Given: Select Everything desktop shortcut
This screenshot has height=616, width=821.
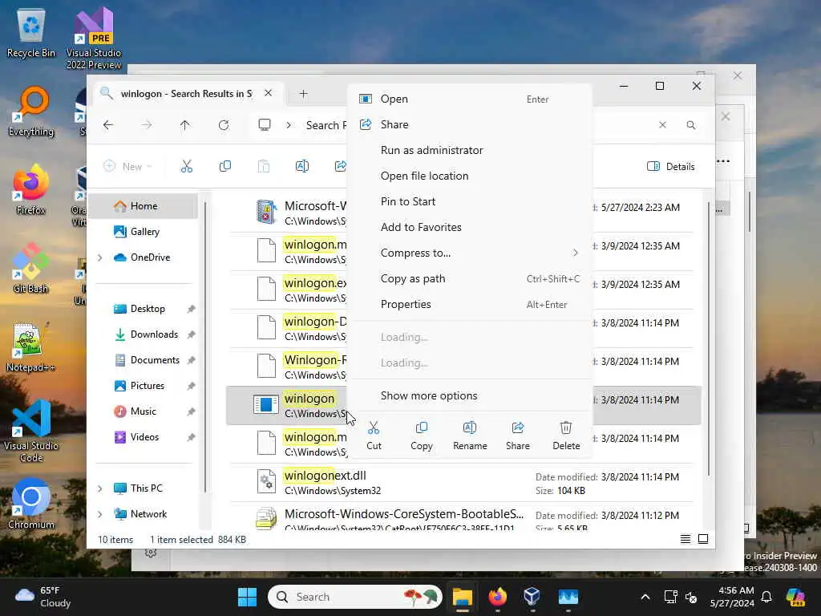Looking at the screenshot, I should tap(31, 112).
